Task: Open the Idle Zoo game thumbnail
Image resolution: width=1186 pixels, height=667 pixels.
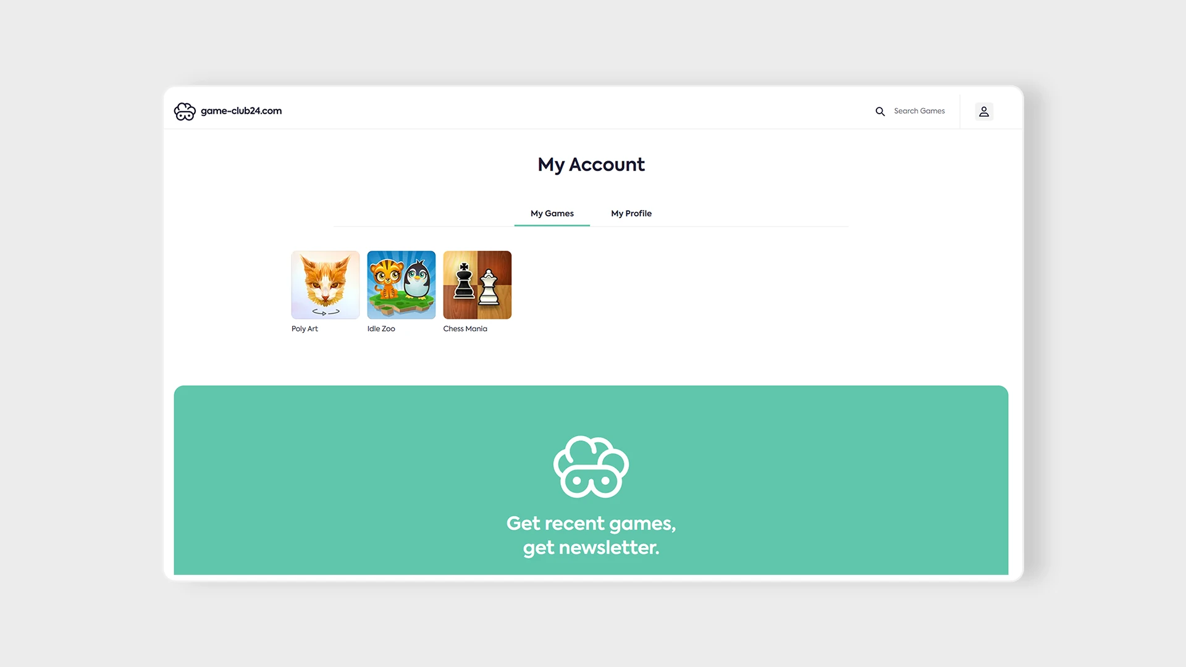Action: coord(402,285)
